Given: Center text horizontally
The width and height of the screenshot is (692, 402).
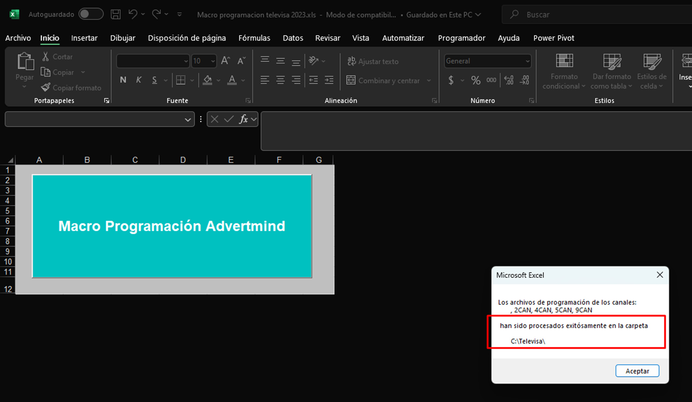Looking at the screenshot, I should (x=280, y=80).
